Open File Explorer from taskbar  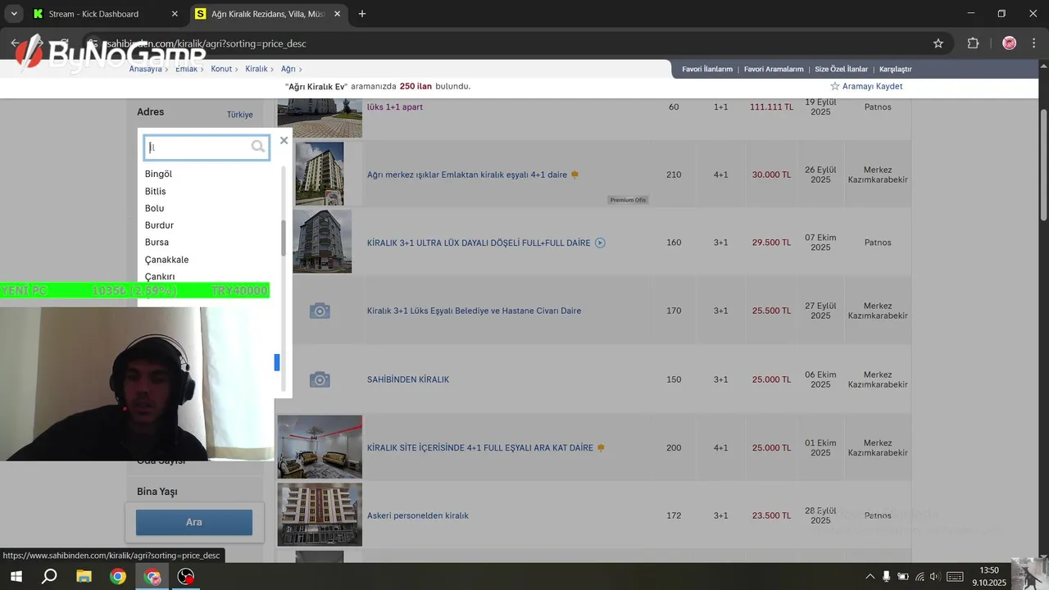84,576
